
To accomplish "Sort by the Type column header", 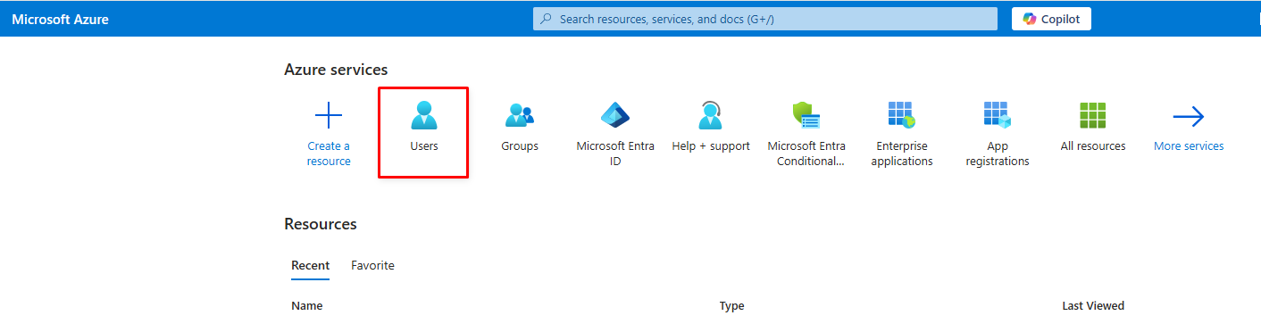I will pyautogui.click(x=731, y=306).
